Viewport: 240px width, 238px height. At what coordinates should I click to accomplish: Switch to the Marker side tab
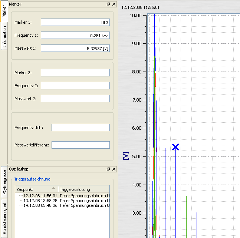(x=4, y=11)
